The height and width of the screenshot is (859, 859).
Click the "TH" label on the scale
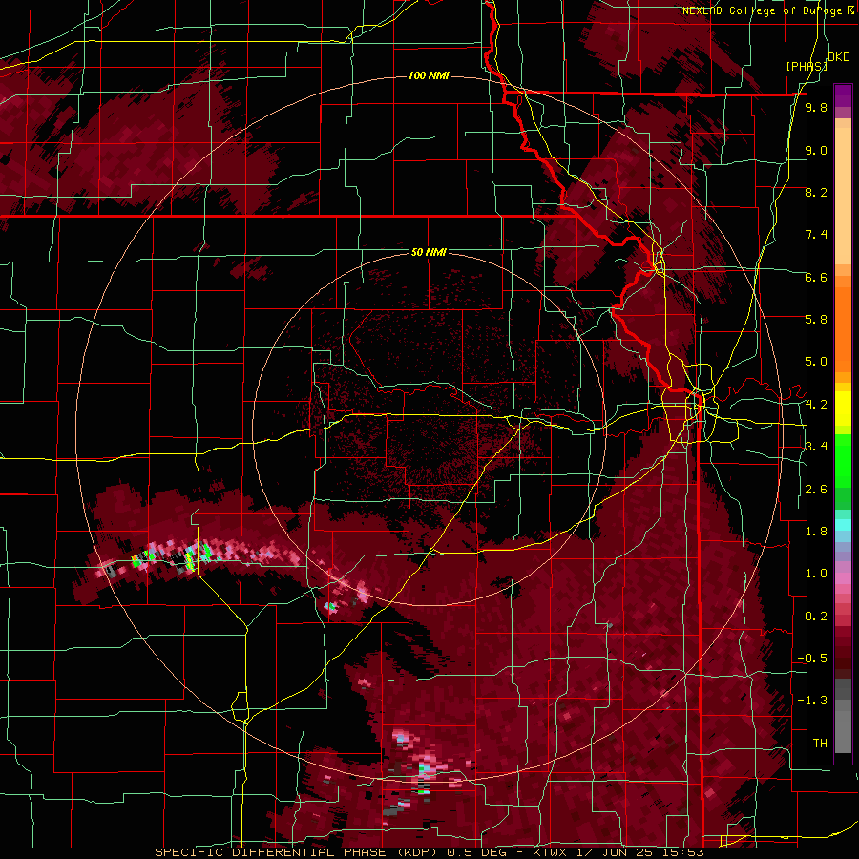click(x=820, y=744)
